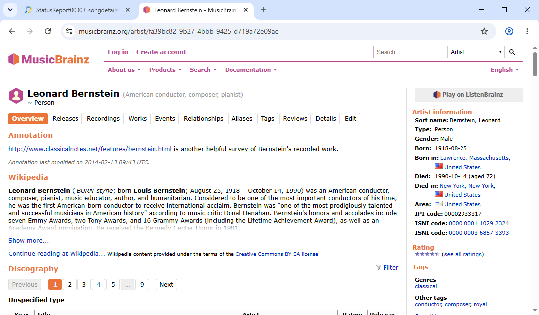This screenshot has width=539, height=315.
Task: Click the classical genre tag
Action: click(426, 286)
